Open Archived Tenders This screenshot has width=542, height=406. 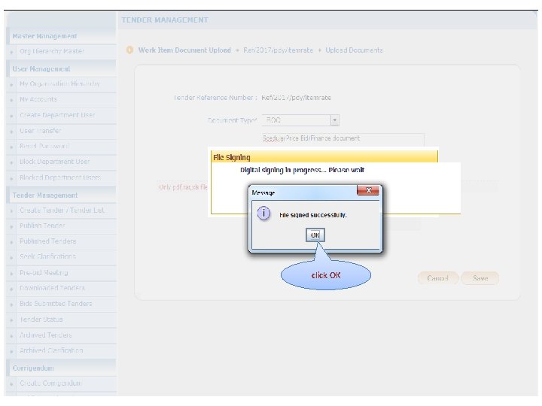pyautogui.click(x=46, y=335)
